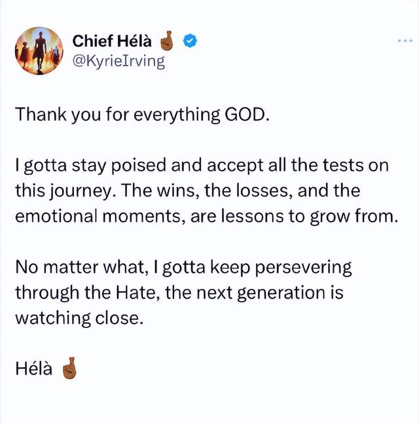Click the line "Thank you for everything GOD."
Image resolution: width=419 pixels, height=423 pixels.
pyautogui.click(x=141, y=114)
